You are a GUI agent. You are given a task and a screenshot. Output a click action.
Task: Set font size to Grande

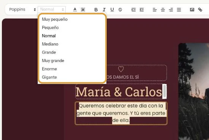pyautogui.click(x=72, y=52)
